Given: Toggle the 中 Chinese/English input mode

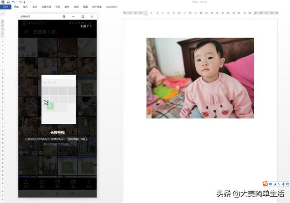Looking at the screenshot, I should click(x=271, y=184).
